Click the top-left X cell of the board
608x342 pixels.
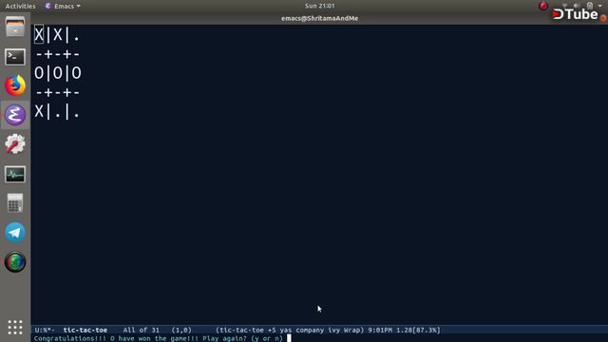coord(39,35)
